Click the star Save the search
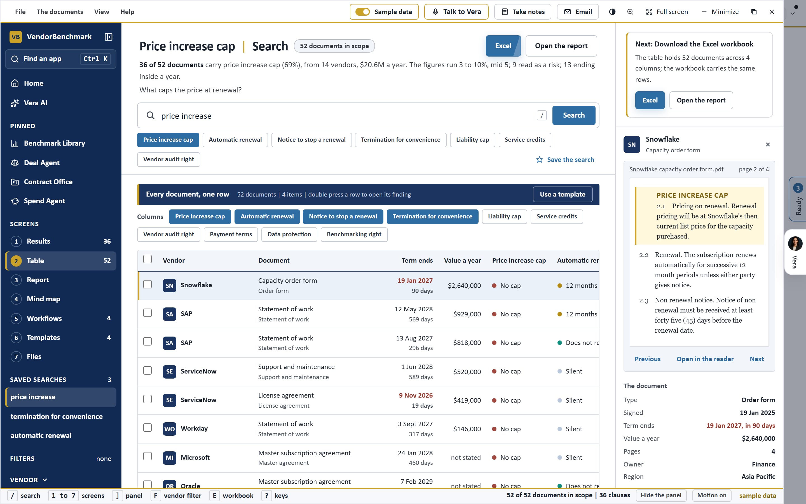Screen dimensions: 806x504 (565, 160)
